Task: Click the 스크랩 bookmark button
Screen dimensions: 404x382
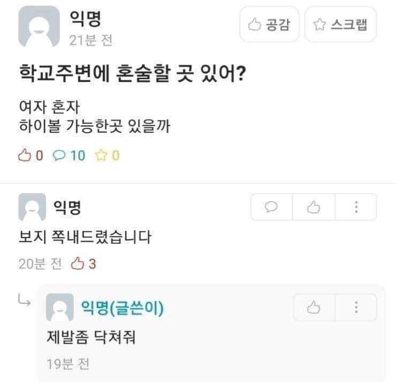Action: coord(340,24)
